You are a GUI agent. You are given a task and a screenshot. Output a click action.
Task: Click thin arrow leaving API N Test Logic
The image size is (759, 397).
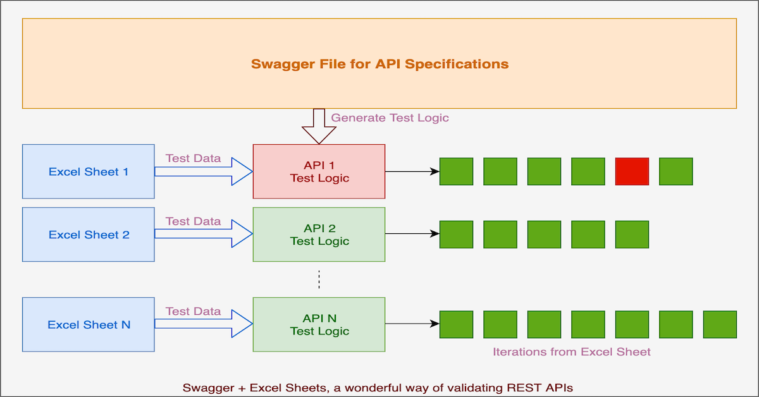[x=412, y=324]
